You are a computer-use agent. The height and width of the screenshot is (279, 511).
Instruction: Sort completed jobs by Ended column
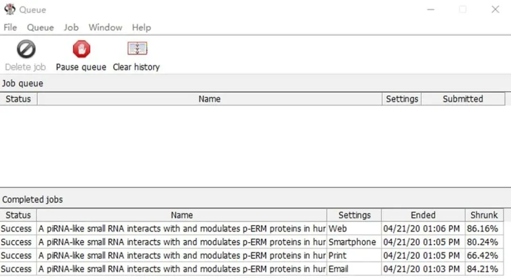click(x=423, y=215)
